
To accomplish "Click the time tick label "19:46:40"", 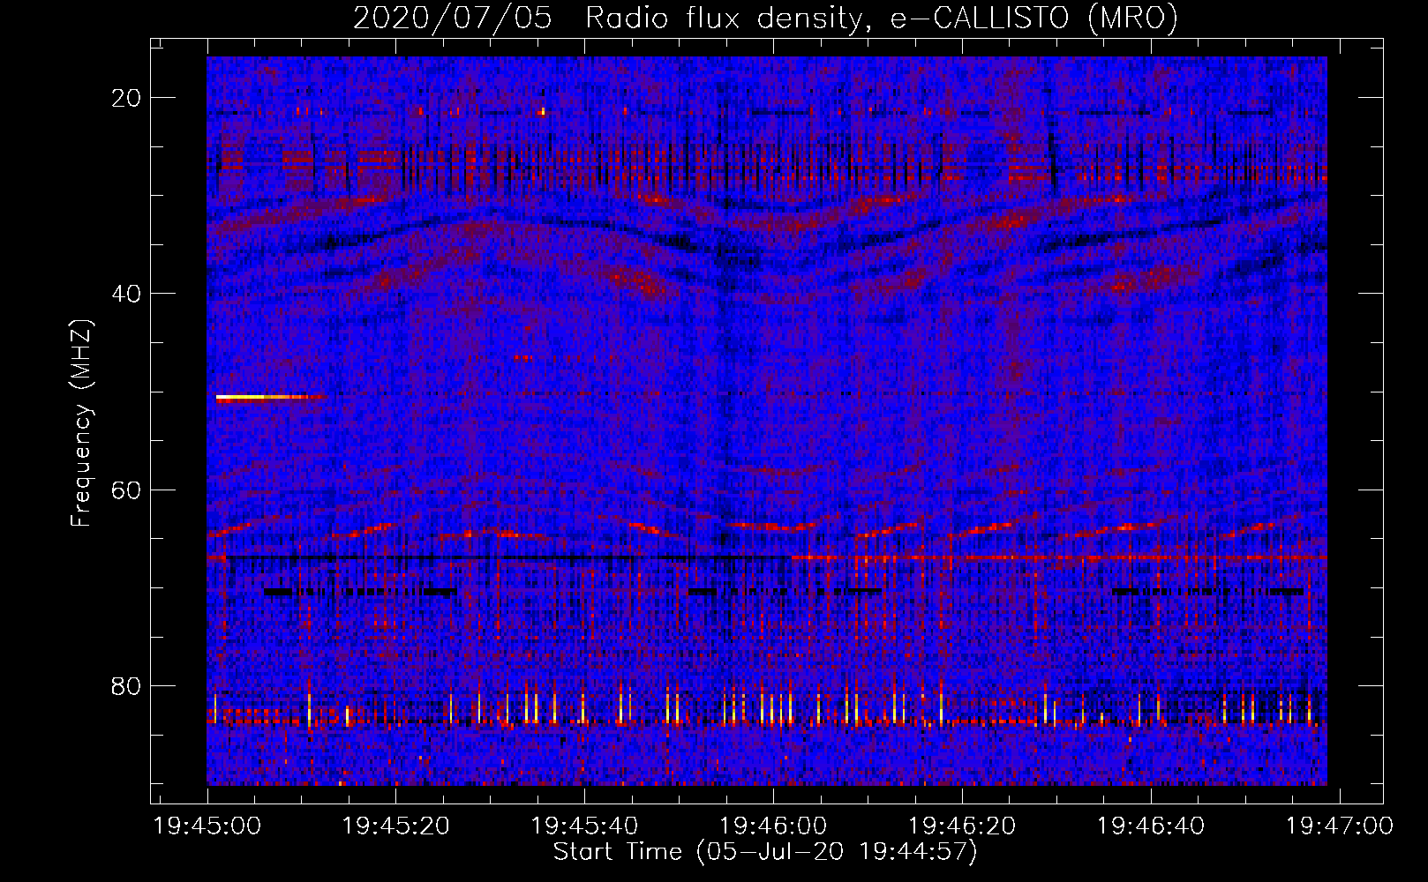I will 1151,826.
